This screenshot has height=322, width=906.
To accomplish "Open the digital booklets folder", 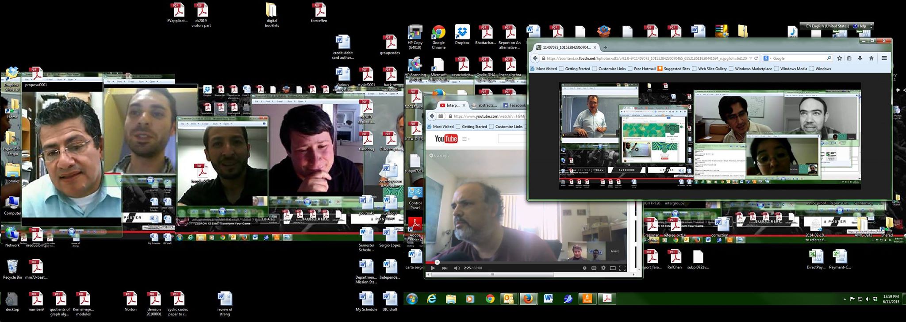I will click(272, 15).
